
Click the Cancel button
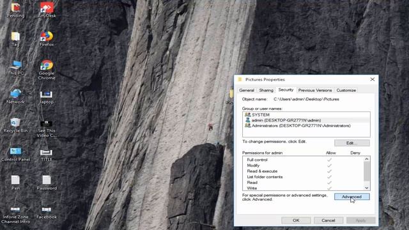(x=328, y=220)
